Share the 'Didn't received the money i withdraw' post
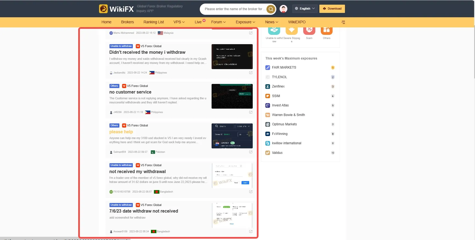This screenshot has width=475, height=240. 251,73
